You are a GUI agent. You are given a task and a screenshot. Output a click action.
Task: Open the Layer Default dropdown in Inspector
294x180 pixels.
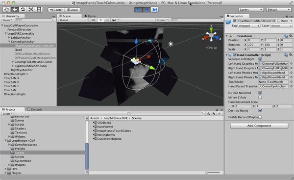[281, 26]
